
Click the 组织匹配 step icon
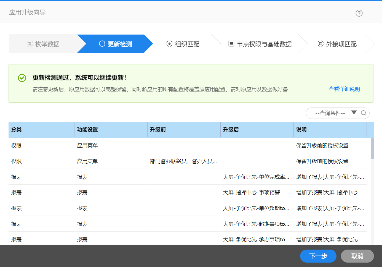(x=169, y=44)
